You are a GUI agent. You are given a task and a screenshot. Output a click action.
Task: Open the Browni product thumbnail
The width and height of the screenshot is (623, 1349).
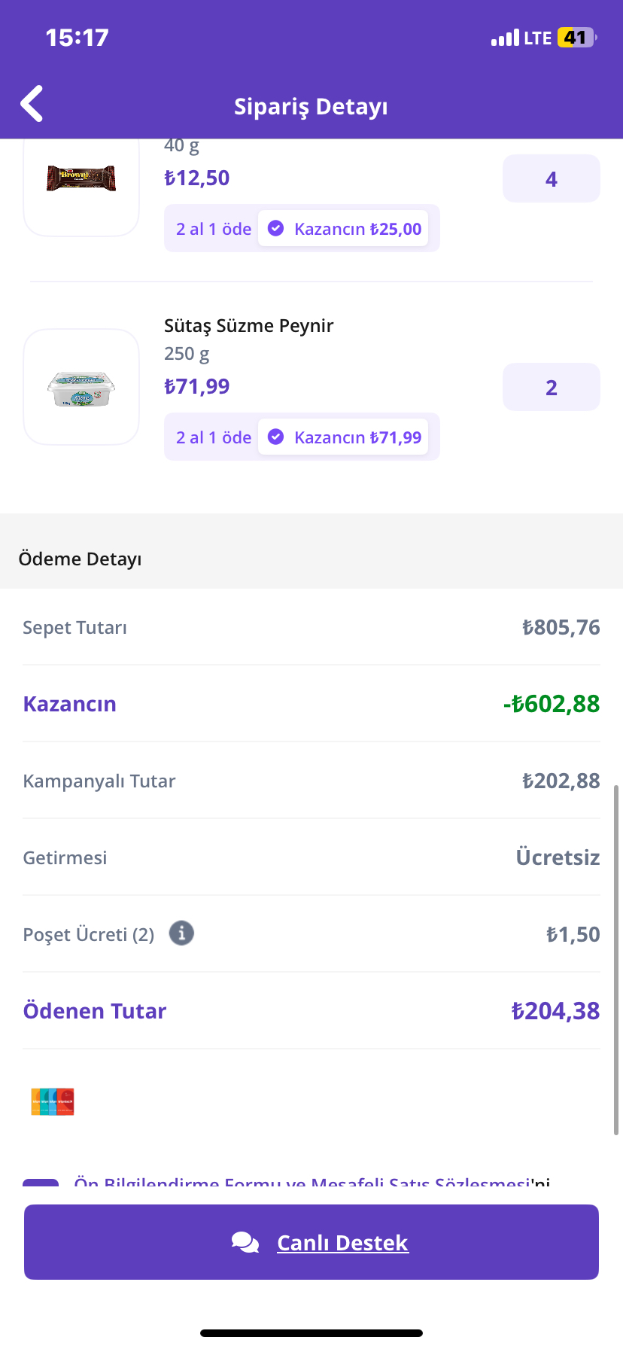coord(81,179)
